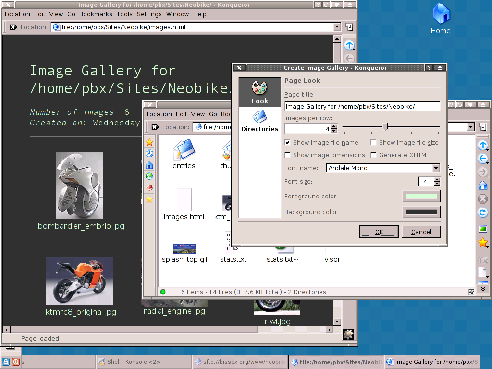Click OK to create the image gallery
Image resolution: width=492 pixels, height=369 pixels.
pos(379,232)
